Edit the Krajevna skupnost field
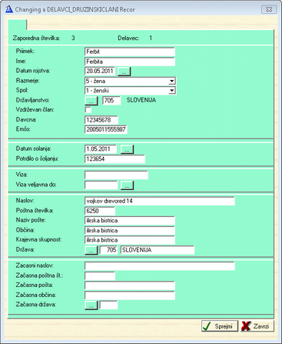282x344 pixels. (x=130, y=240)
